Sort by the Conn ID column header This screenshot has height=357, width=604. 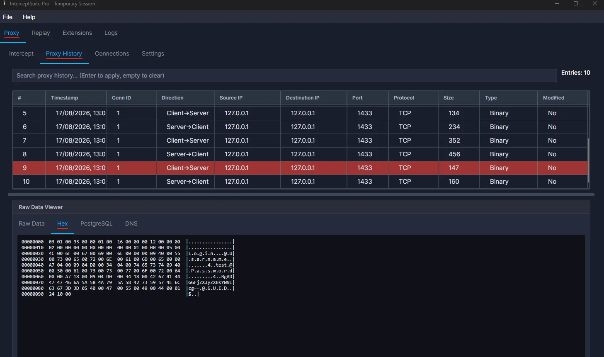(x=131, y=98)
